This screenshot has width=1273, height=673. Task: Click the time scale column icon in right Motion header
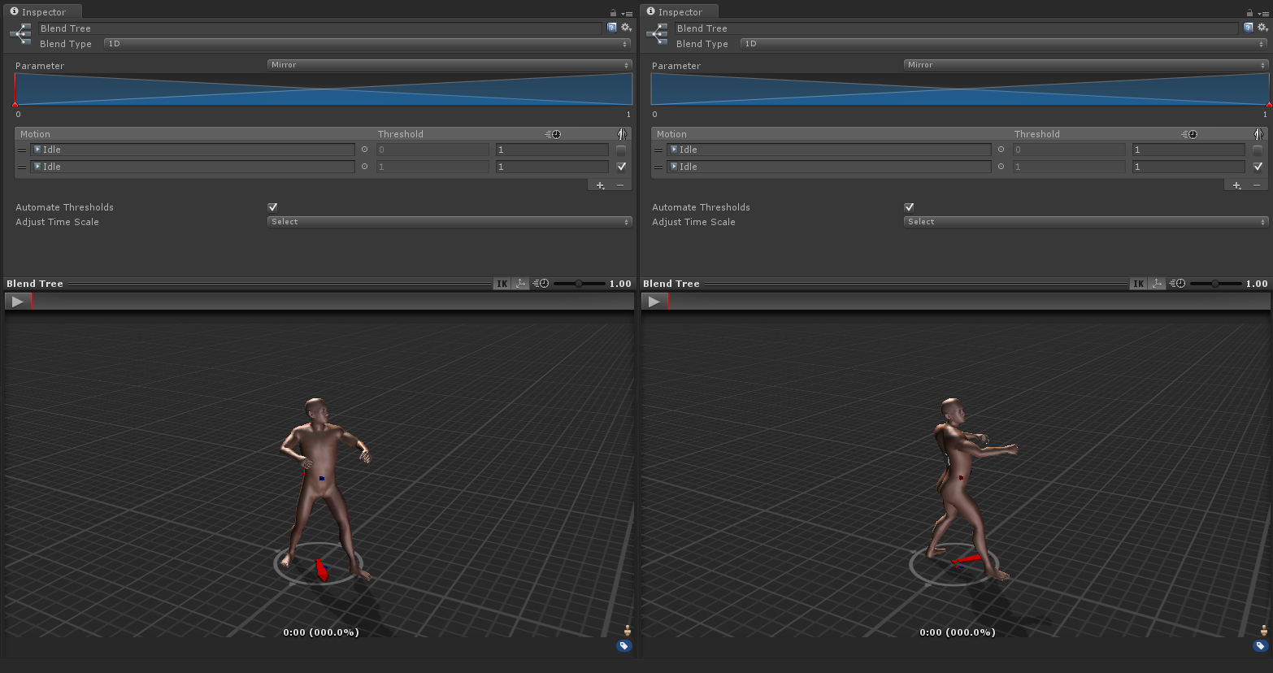pyautogui.click(x=1189, y=134)
